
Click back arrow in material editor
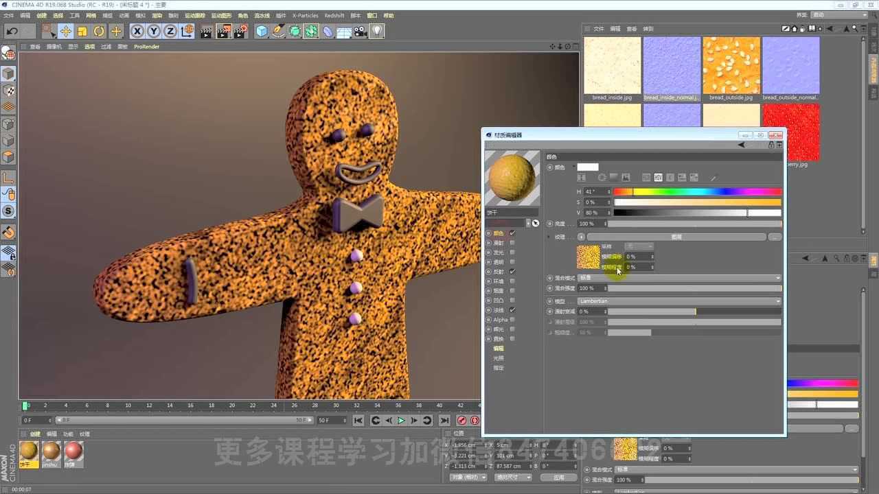(x=741, y=145)
